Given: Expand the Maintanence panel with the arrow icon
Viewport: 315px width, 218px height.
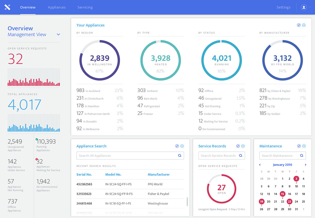Looking at the screenshot, I should 299,146.
